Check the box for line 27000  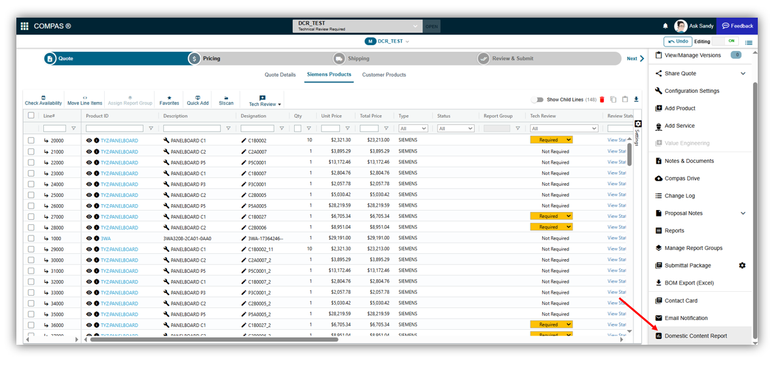pyautogui.click(x=31, y=217)
